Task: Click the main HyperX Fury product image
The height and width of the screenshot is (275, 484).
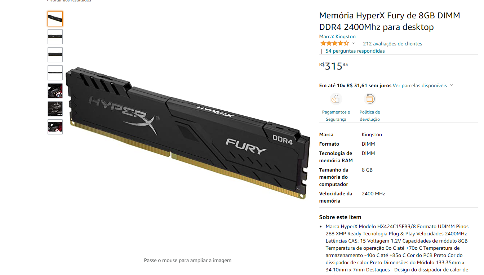Action: pyautogui.click(x=188, y=133)
